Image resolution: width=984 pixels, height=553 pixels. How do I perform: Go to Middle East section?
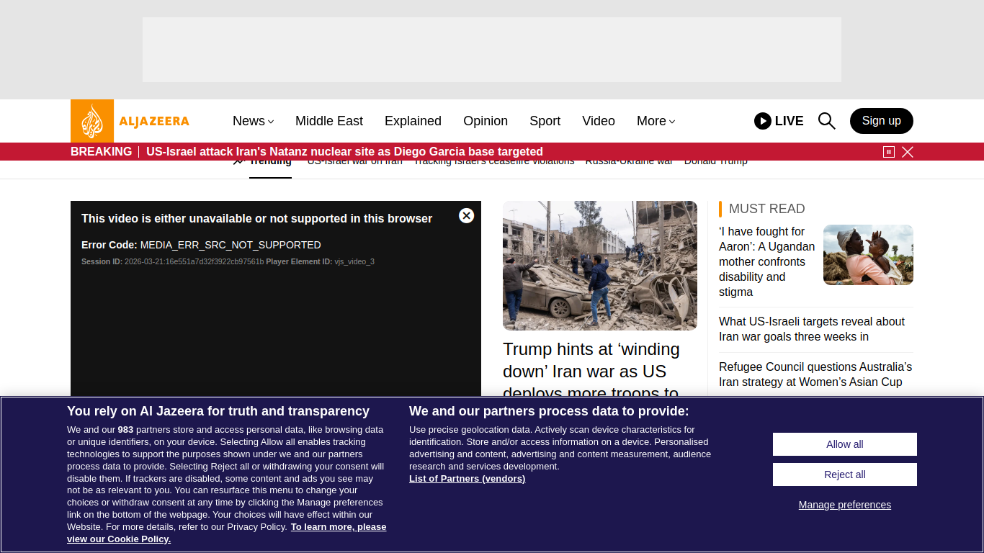pyautogui.click(x=329, y=121)
